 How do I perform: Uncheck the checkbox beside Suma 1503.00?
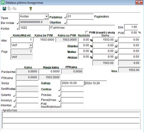116,41
